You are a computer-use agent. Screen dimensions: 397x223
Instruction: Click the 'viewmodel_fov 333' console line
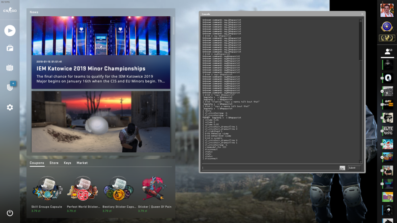click(216, 147)
